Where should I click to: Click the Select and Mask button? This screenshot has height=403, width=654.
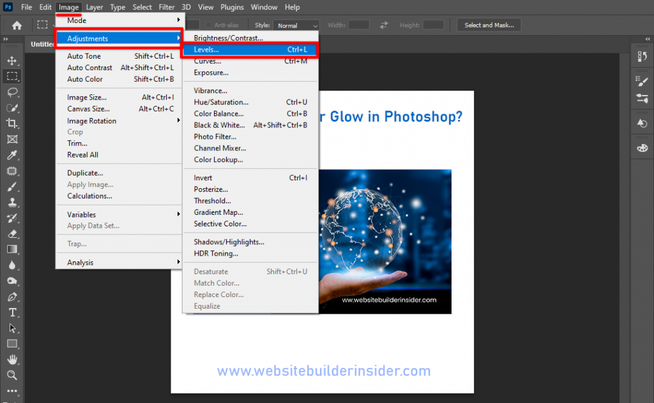coord(489,25)
